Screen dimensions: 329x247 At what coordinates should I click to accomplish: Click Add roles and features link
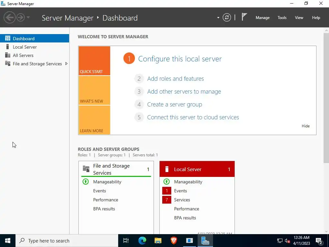[x=175, y=78]
